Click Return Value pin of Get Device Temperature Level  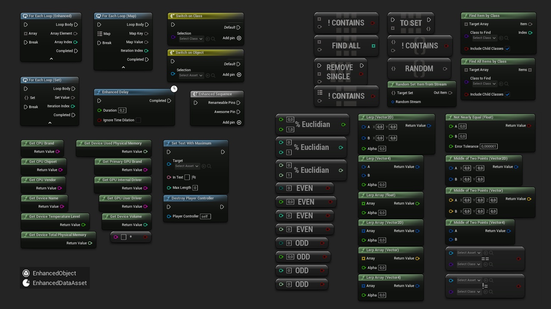pyautogui.click(x=84, y=225)
